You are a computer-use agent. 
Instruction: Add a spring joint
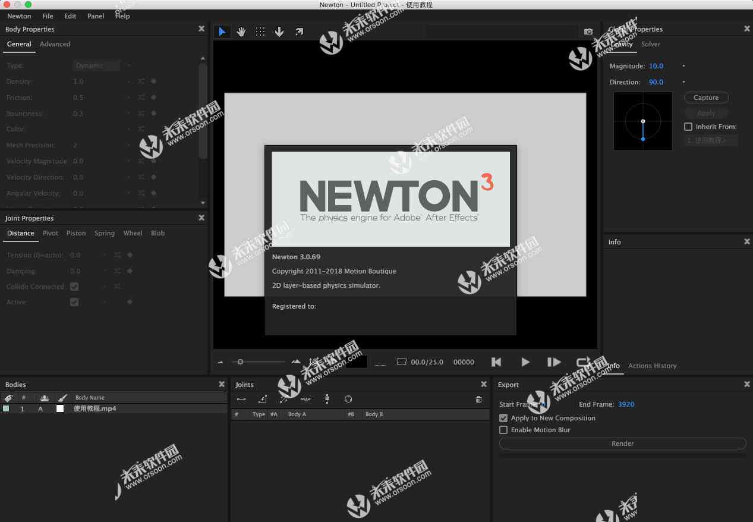(x=305, y=400)
